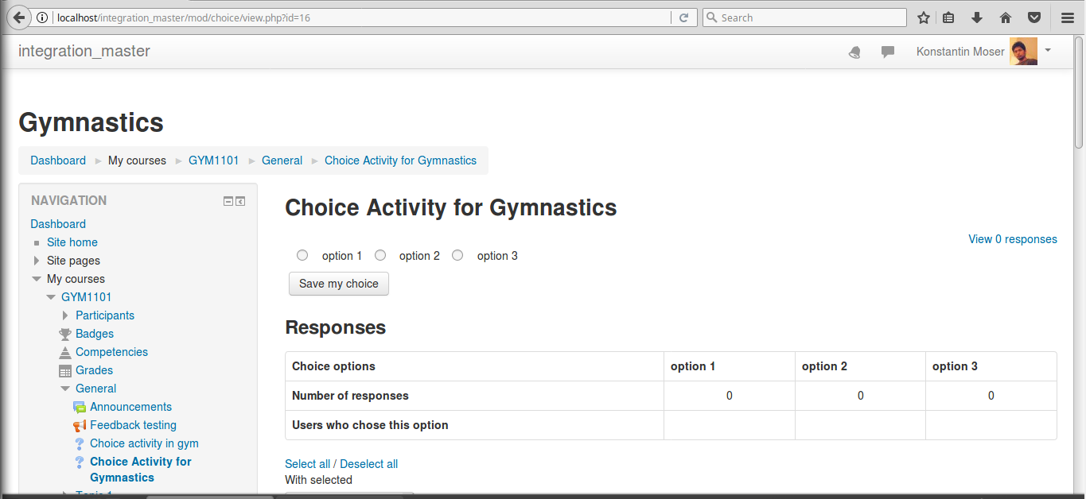
Task: Open General in the breadcrumb trail
Action: click(x=282, y=161)
